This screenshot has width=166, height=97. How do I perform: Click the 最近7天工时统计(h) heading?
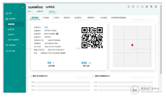(x=40, y=76)
